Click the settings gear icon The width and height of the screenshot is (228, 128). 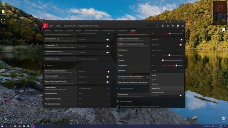click(x=178, y=26)
